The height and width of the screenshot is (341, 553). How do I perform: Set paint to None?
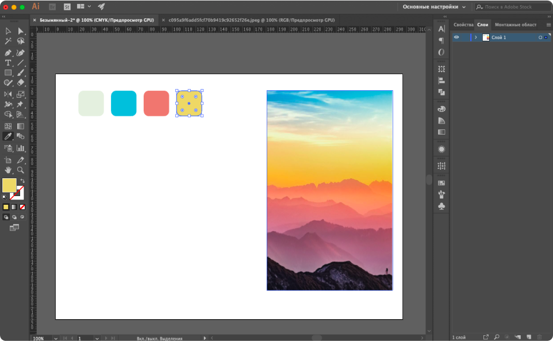tap(22, 207)
